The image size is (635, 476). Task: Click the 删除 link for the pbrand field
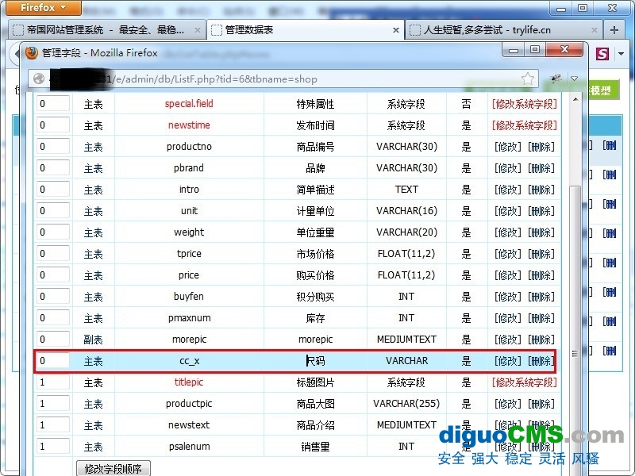541,167
